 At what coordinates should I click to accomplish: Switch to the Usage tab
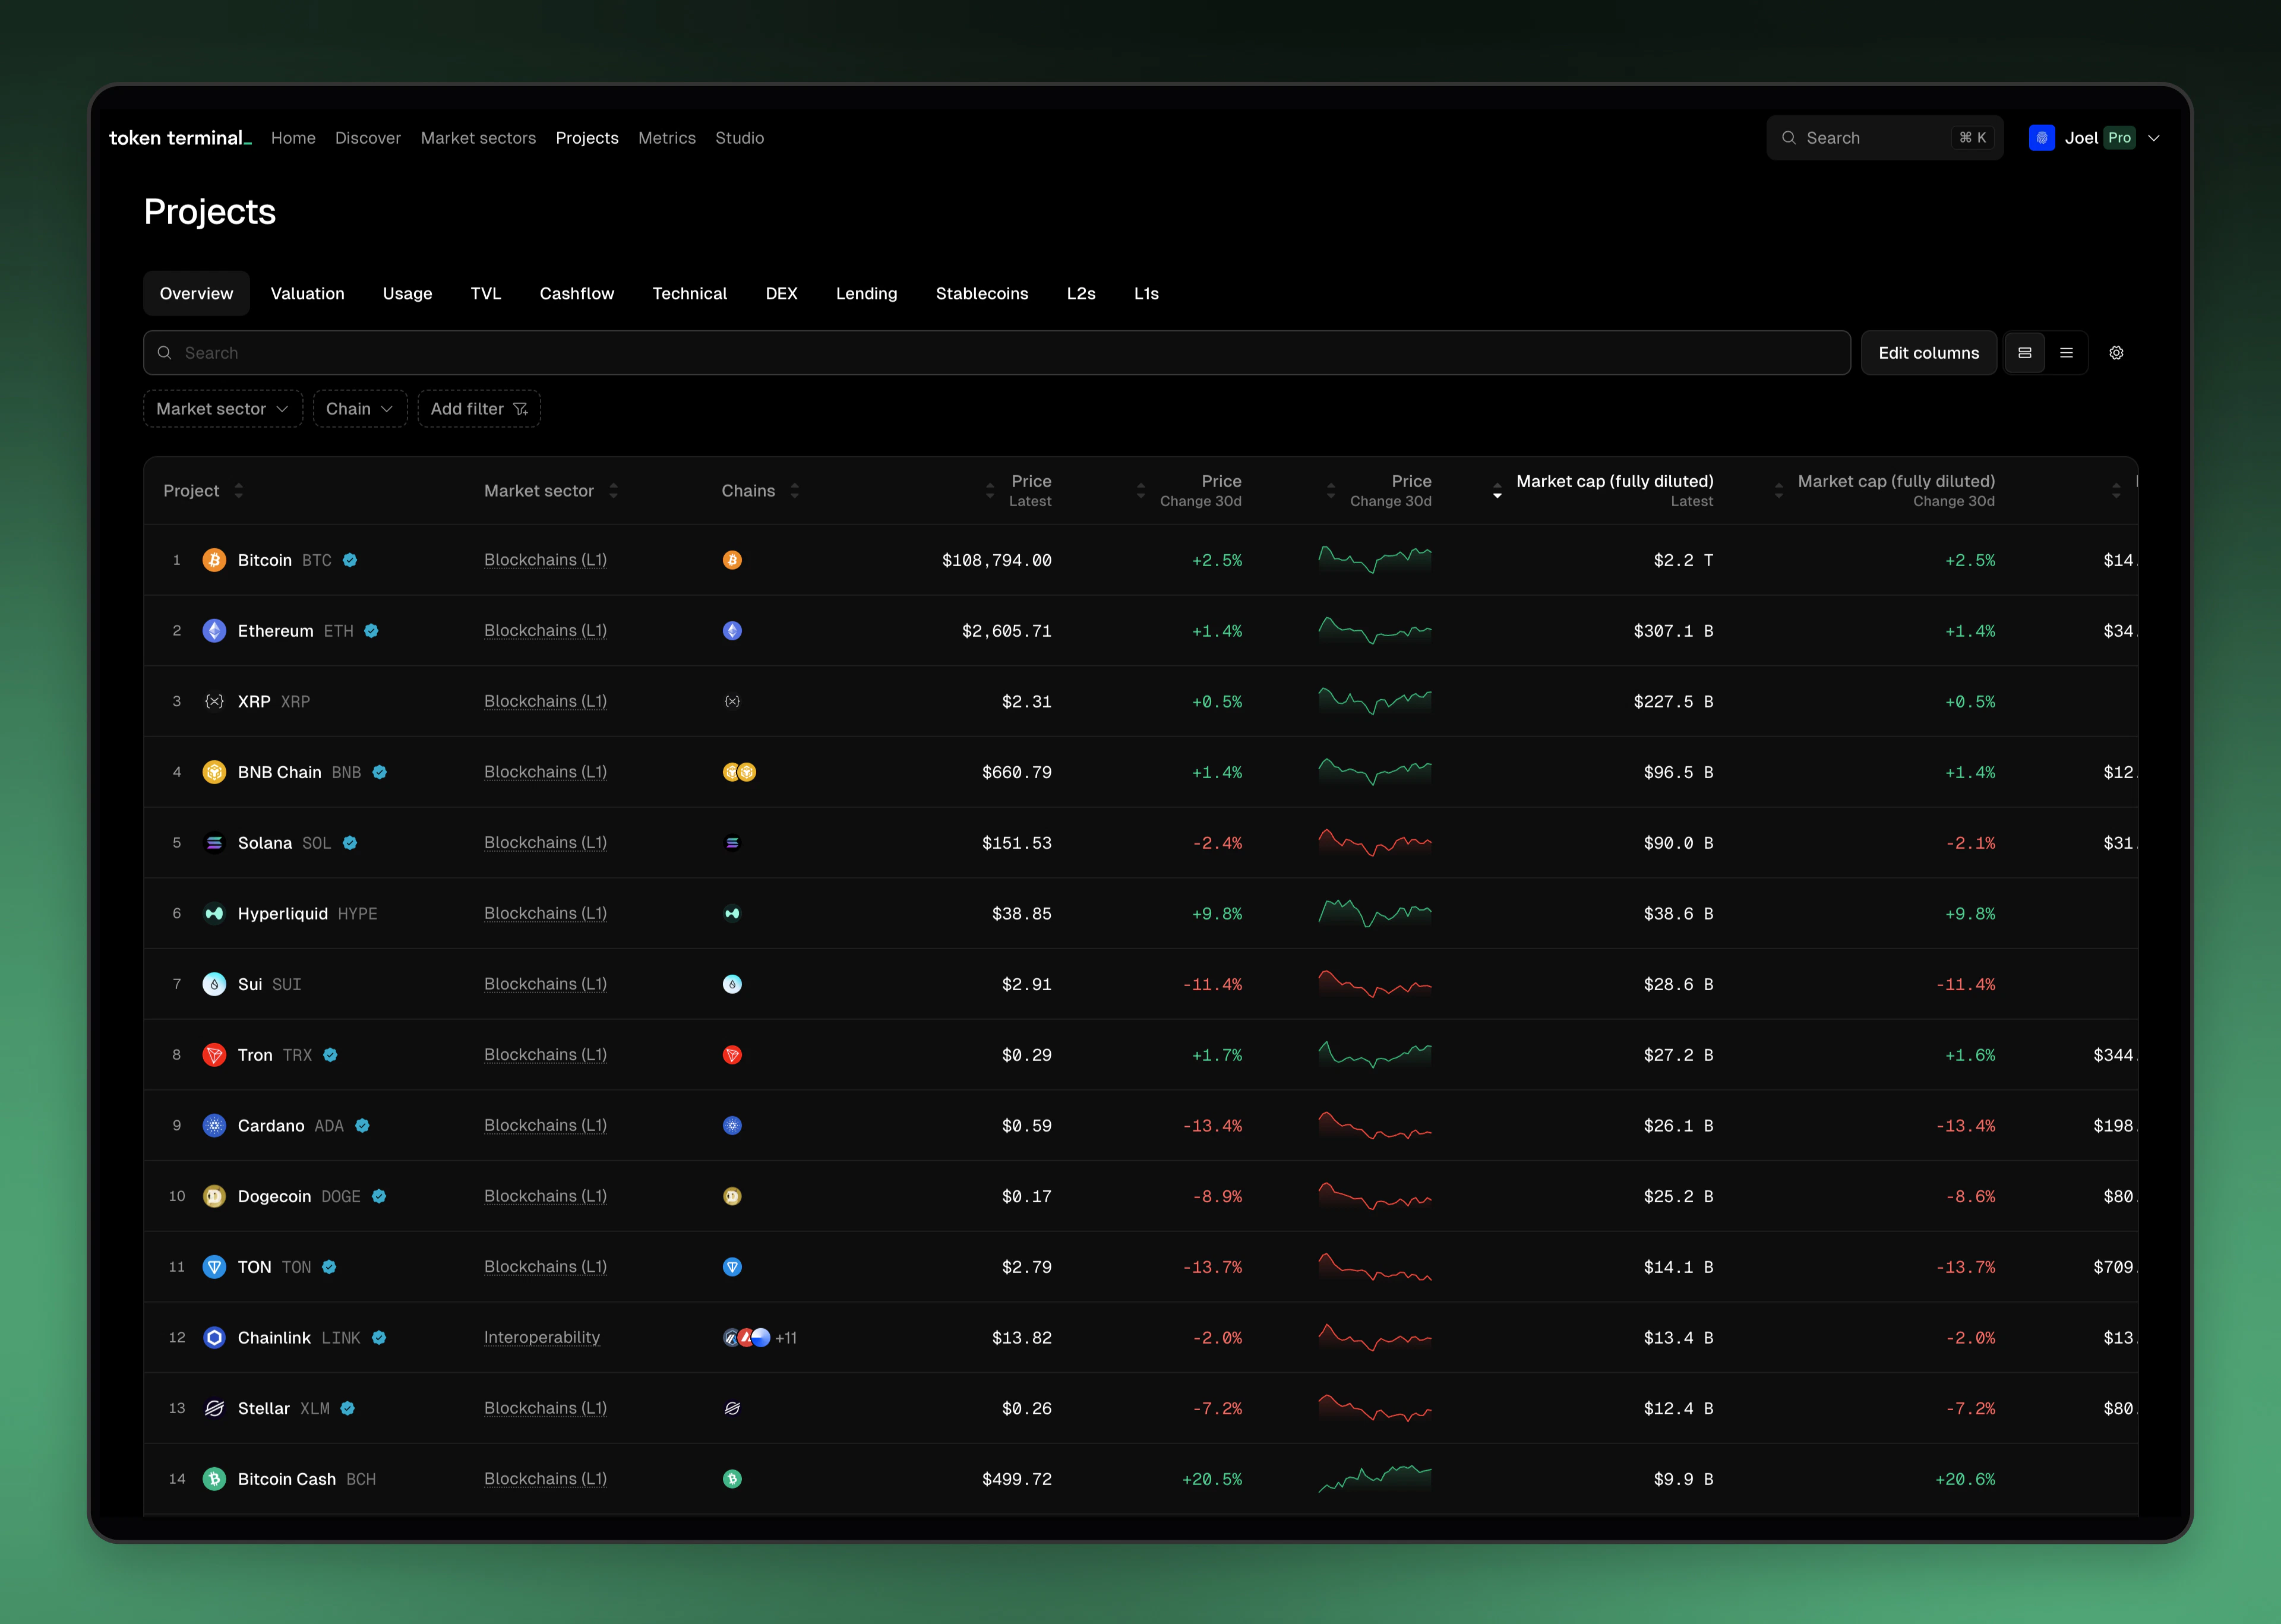coord(408,294)
